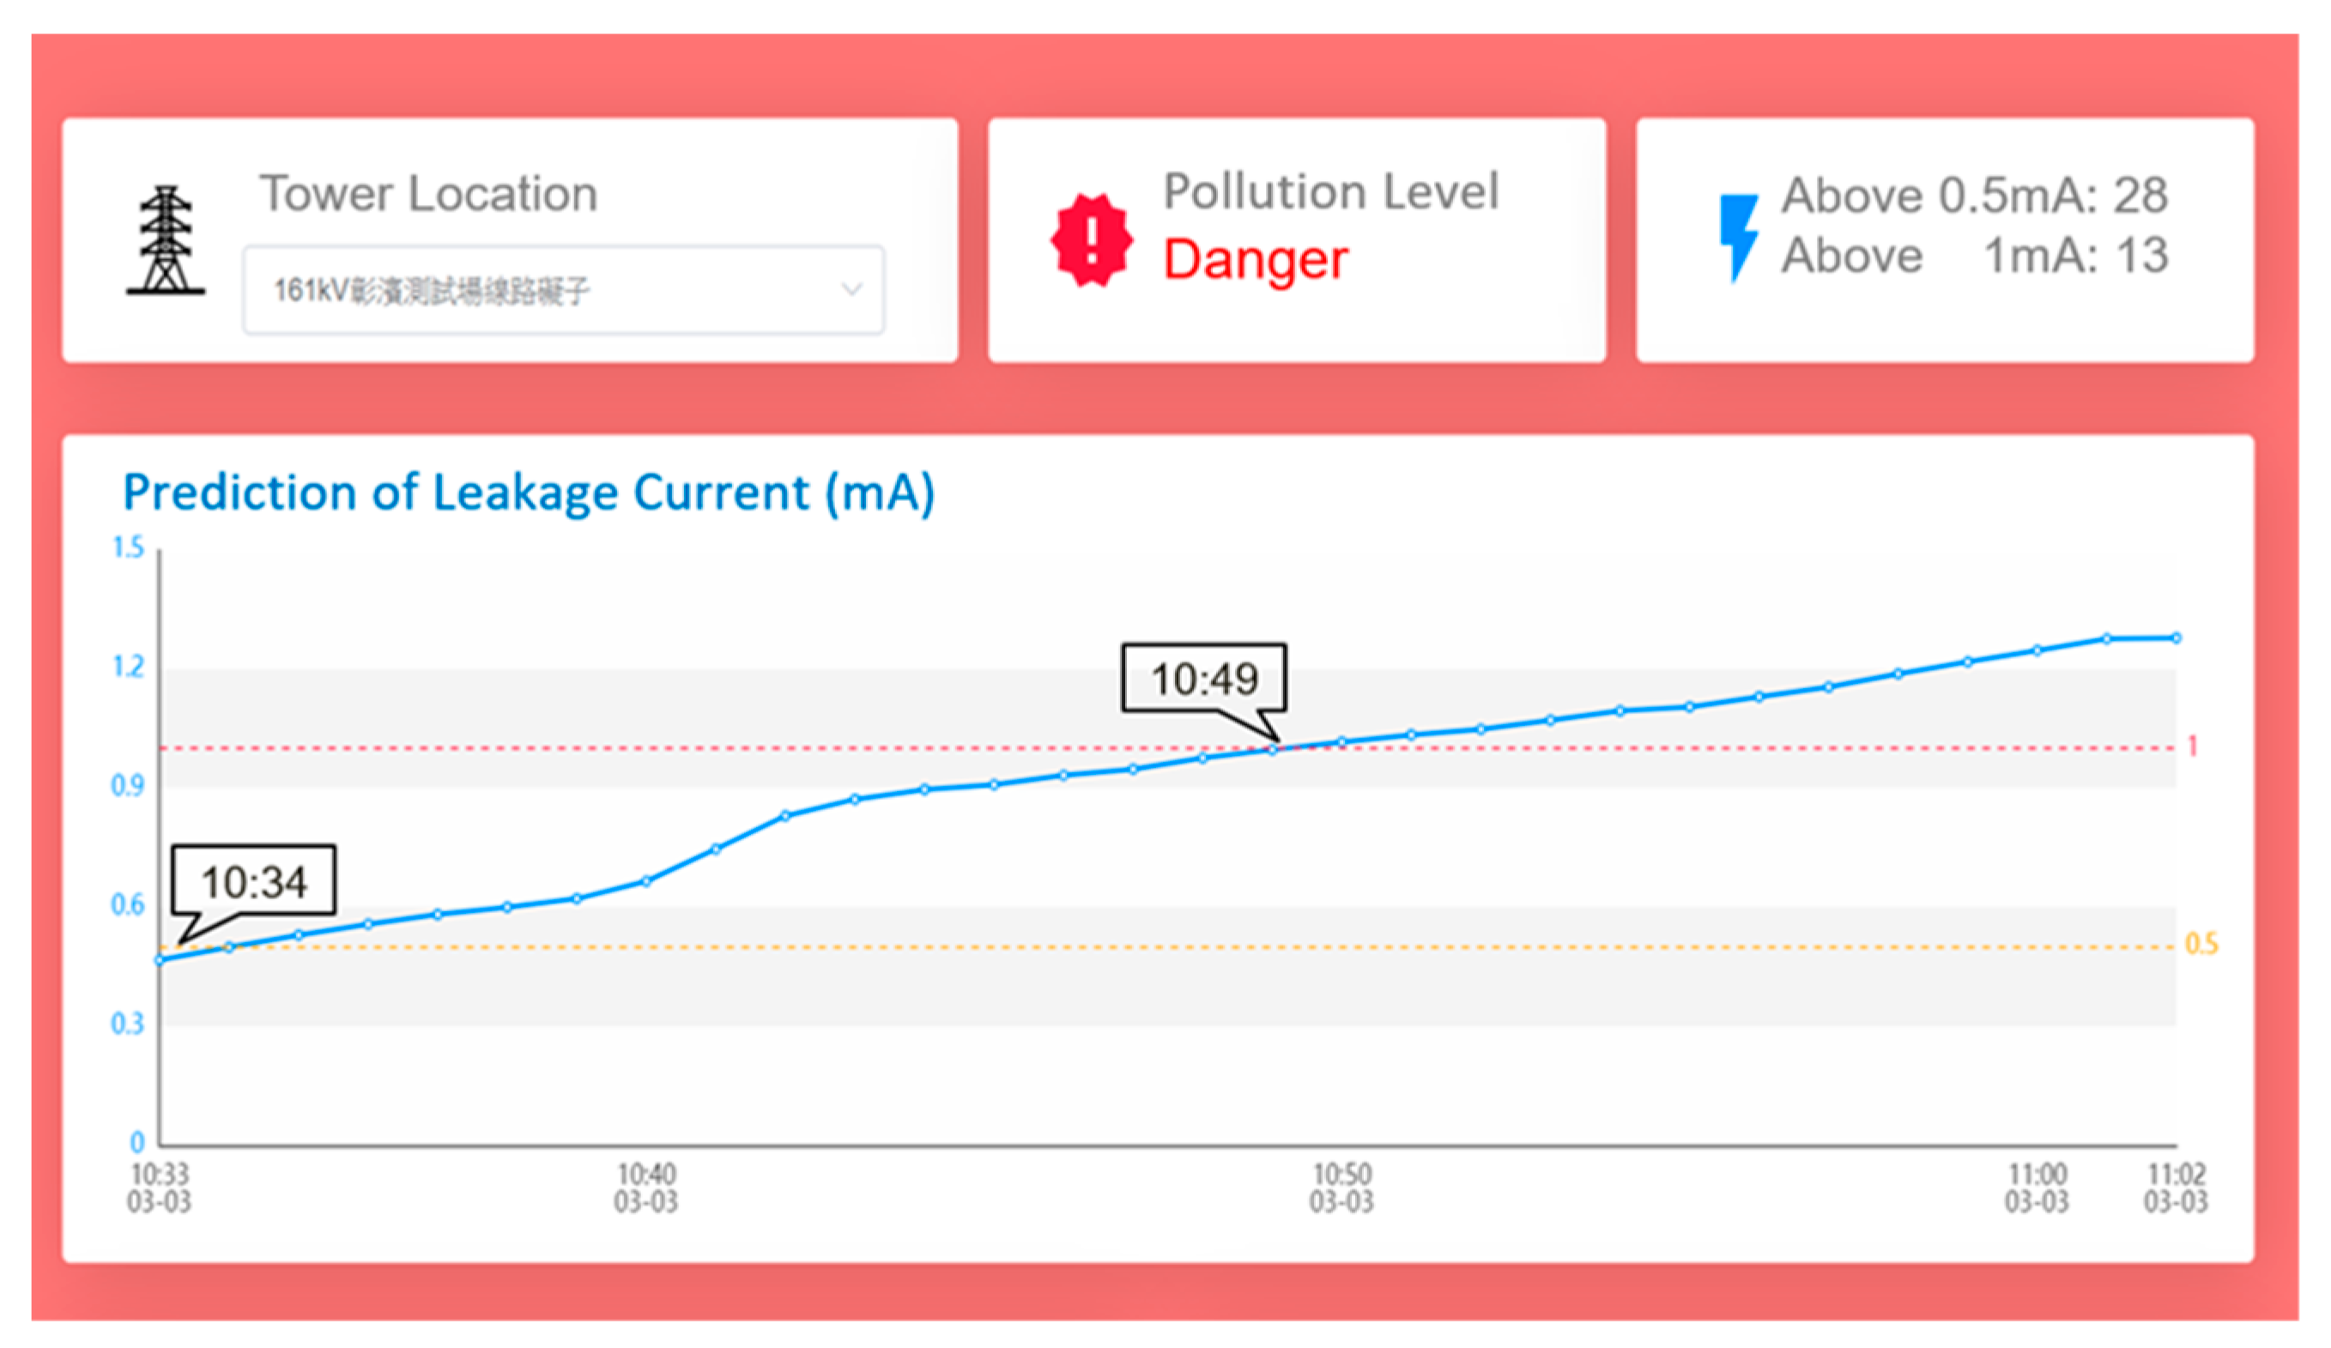Click the red 1 threshold label

pyautogui.click(x=2192, y=747)
